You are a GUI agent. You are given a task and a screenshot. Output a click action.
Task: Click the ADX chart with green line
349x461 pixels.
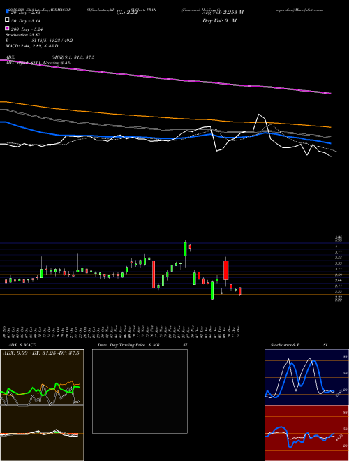click(x=42, y=377)
